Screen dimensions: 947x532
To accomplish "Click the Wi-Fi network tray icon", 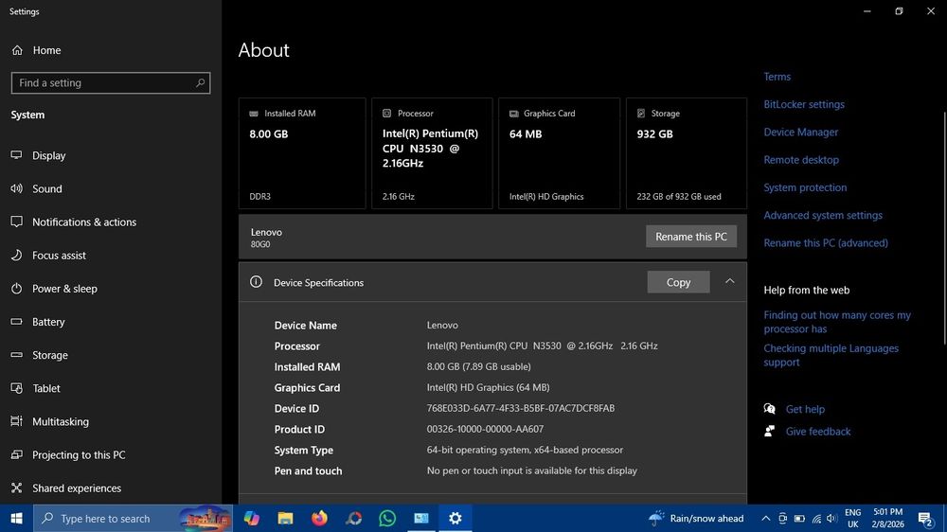I will [816, 518].
